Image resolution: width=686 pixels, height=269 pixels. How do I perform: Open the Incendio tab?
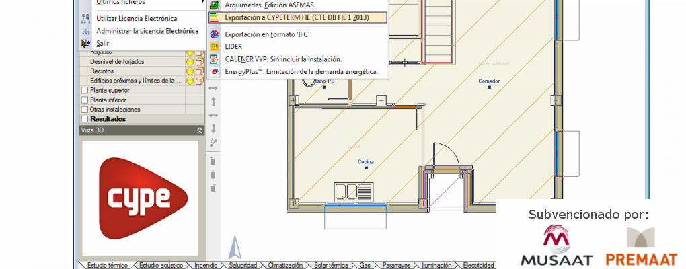pyautogui.click(x=206, y=265)
